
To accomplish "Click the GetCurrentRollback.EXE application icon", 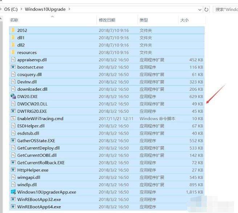I will point(13,163).
